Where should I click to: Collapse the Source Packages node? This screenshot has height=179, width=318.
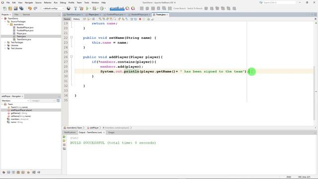(x=5, y=21)
